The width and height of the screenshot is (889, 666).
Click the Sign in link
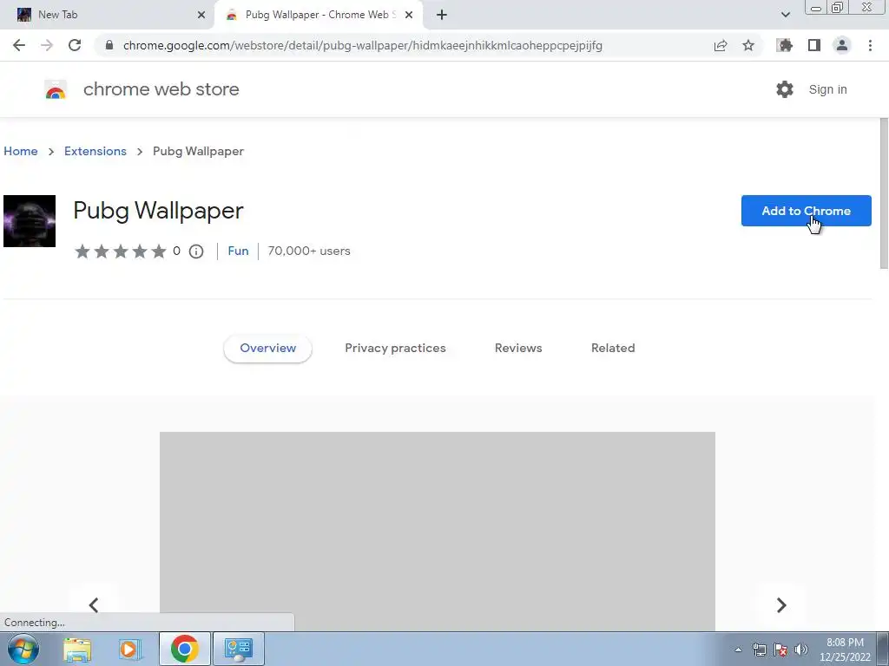tap(827, 89)
